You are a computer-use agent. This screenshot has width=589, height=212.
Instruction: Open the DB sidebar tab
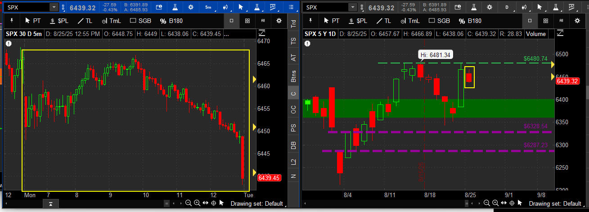(x=293, y=144)
